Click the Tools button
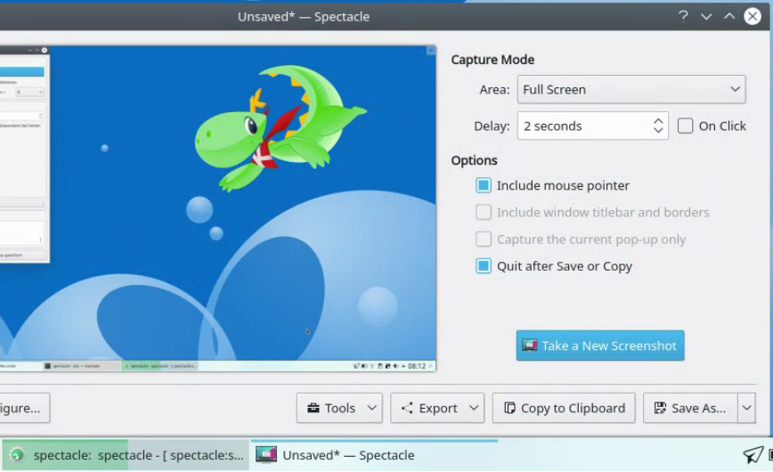 [339, 408]
